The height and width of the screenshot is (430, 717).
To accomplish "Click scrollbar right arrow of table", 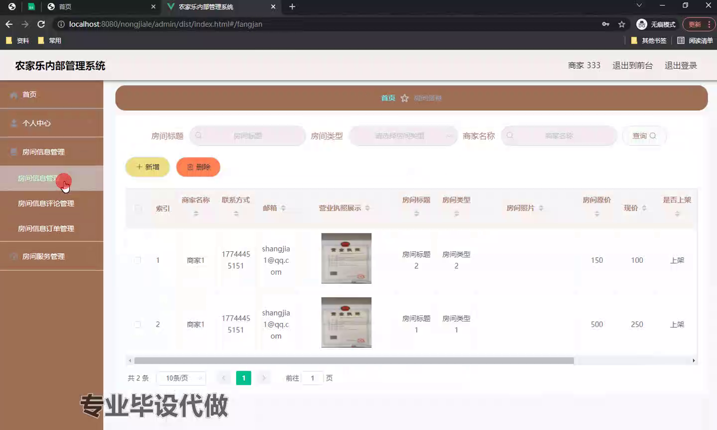I will [x=694, y=360].
